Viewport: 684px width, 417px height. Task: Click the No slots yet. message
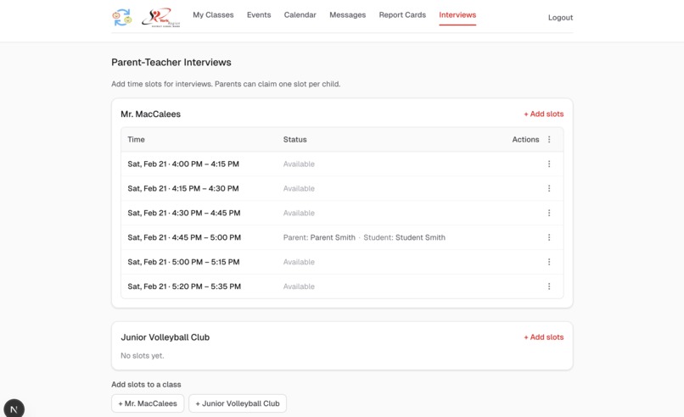click(143, 356)
